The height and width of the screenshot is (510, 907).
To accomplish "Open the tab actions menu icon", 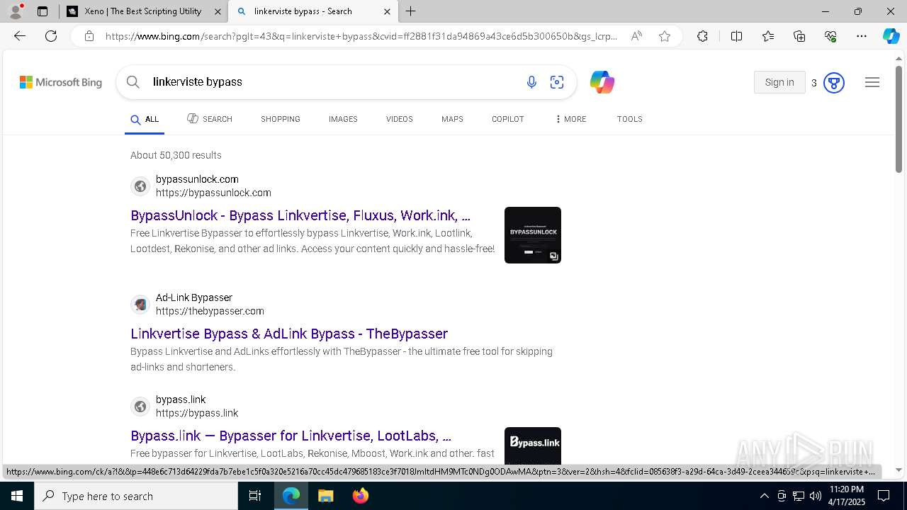I will click(43, 11).
